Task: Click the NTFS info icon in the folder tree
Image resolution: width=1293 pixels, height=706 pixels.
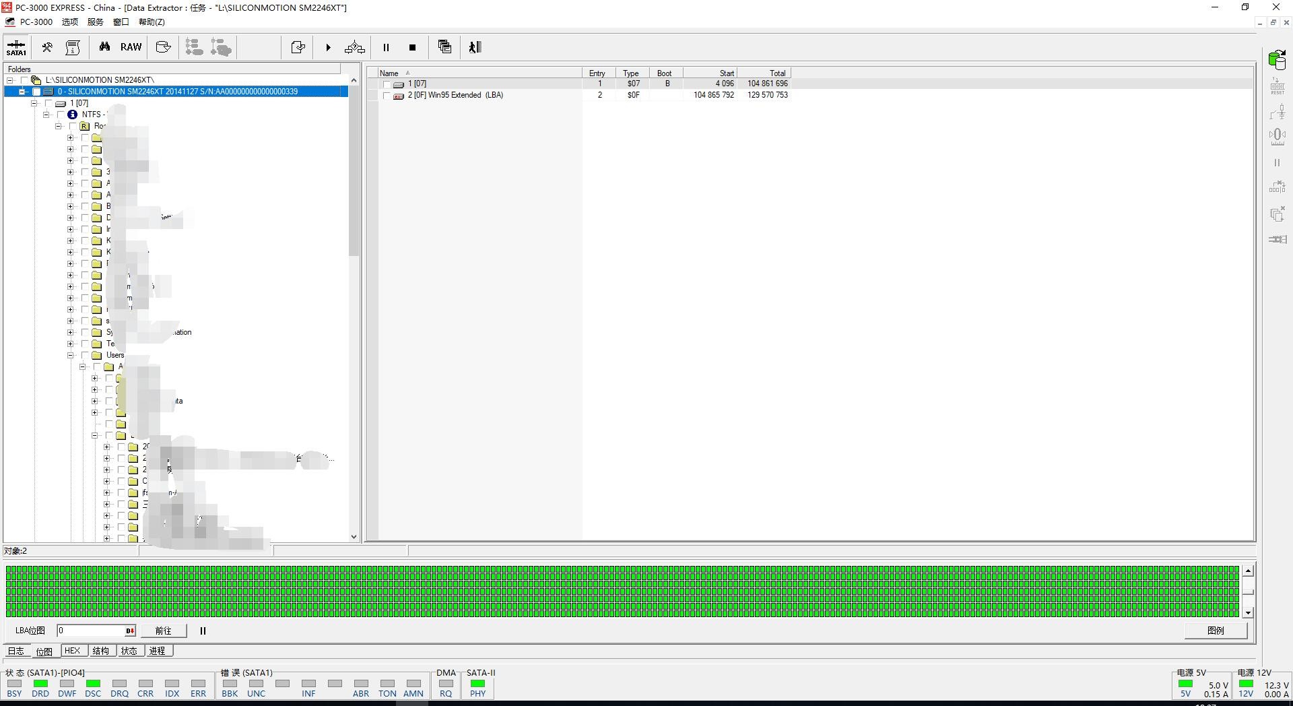Action: pyautogui.click(x=72, y=115)
